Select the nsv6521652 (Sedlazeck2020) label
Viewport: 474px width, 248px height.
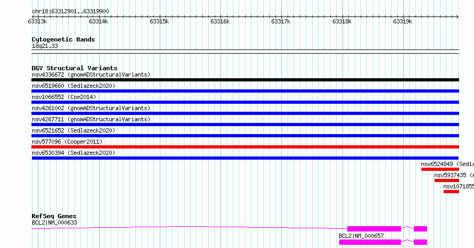pos(73,130)
